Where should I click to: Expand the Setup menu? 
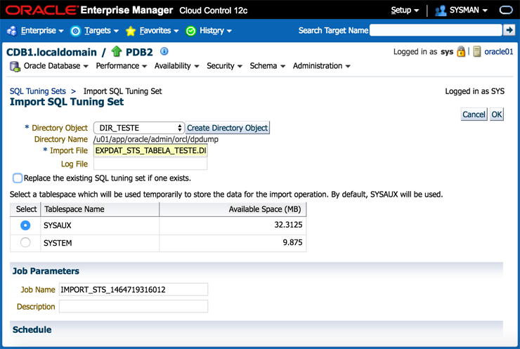tap(405, 11)
